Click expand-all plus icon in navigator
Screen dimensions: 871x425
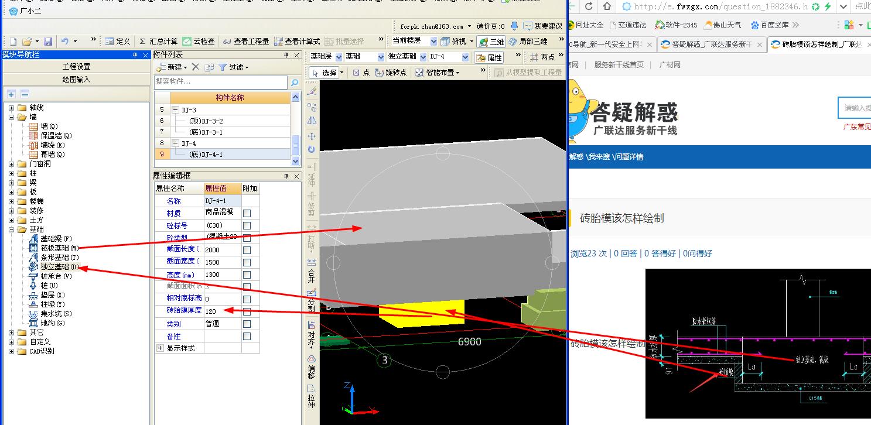(x=11, y=94)
